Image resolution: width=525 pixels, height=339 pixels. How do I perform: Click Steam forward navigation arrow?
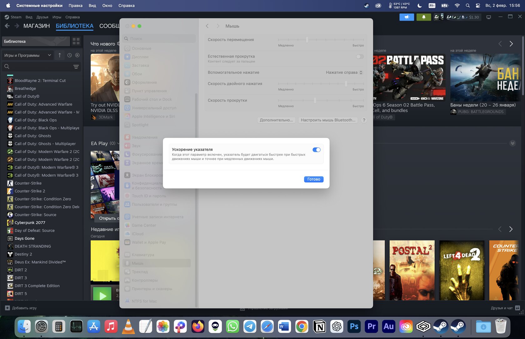pyautogui.click(x=17, y=26)
